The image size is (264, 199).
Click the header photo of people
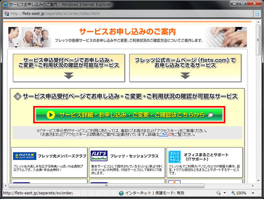(x=30, y=37)
